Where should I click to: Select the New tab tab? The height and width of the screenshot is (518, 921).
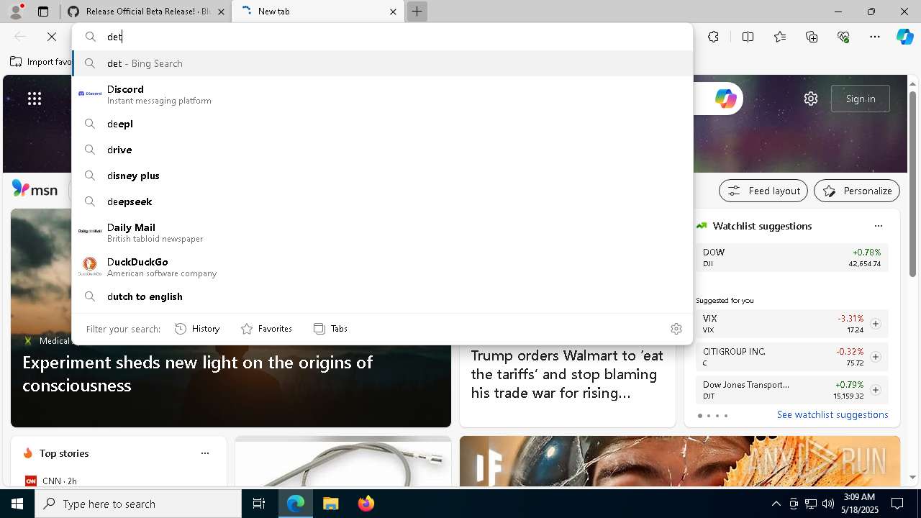point(319,12)
